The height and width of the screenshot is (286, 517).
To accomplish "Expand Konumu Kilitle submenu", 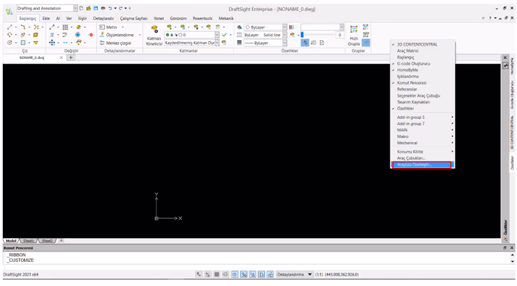I will coord(422,152).
